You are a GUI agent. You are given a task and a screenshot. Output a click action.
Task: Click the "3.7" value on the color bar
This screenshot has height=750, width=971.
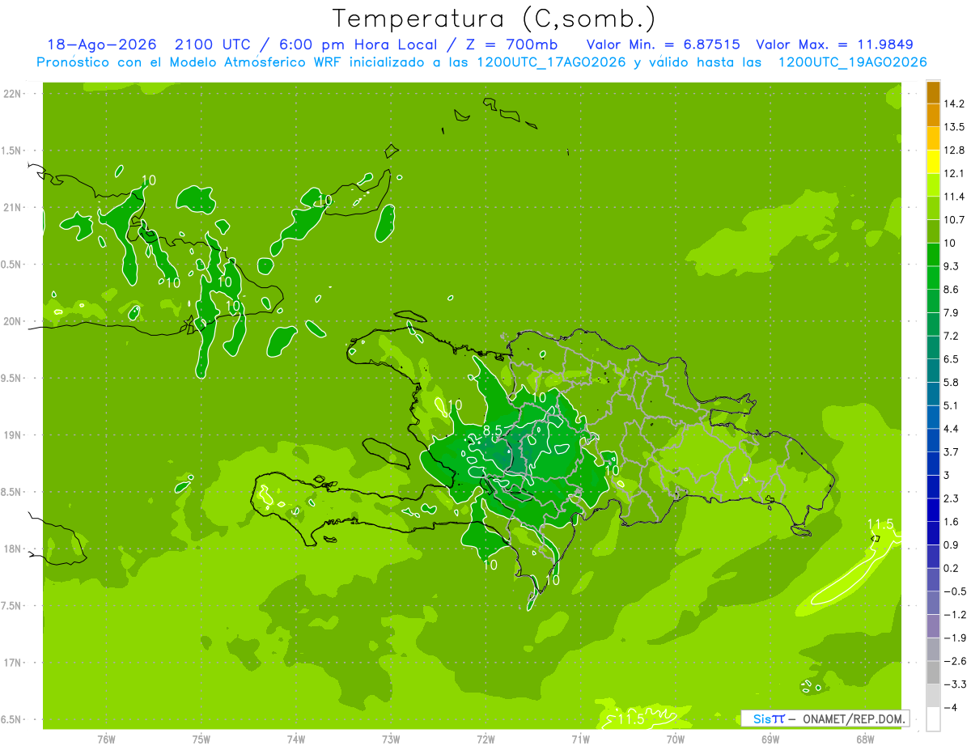(951, 451)
